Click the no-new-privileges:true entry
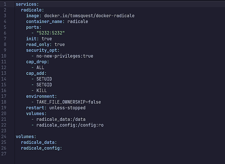Image resolution: width=225 pixels, height=164 pixels. 65,56
